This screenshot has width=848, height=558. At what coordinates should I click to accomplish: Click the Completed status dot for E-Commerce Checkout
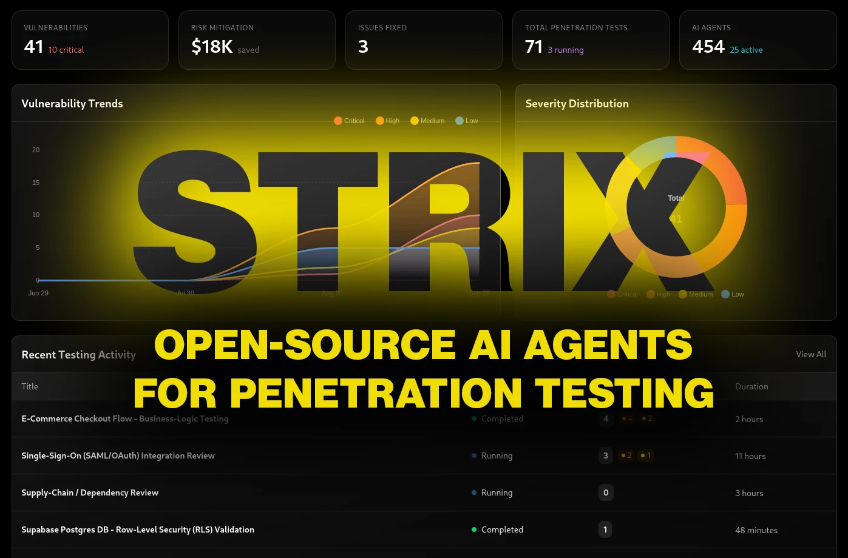pyautogui.click(x=474, y=419)
